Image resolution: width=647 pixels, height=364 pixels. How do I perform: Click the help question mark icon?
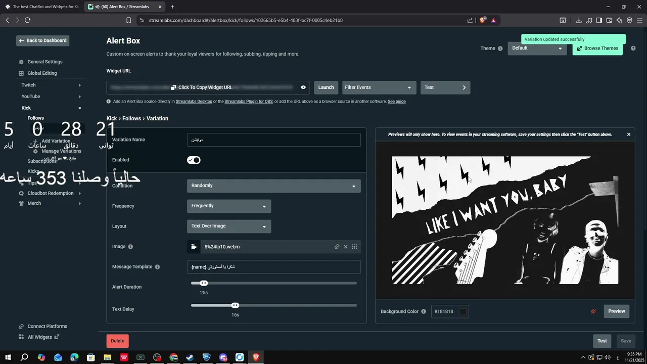(x=633, y=49)
